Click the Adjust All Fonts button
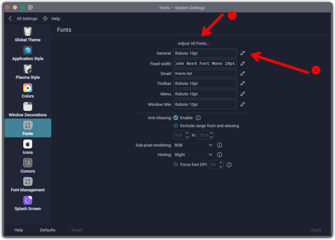The width and height of the screenshot is (335, 240). 194,43
